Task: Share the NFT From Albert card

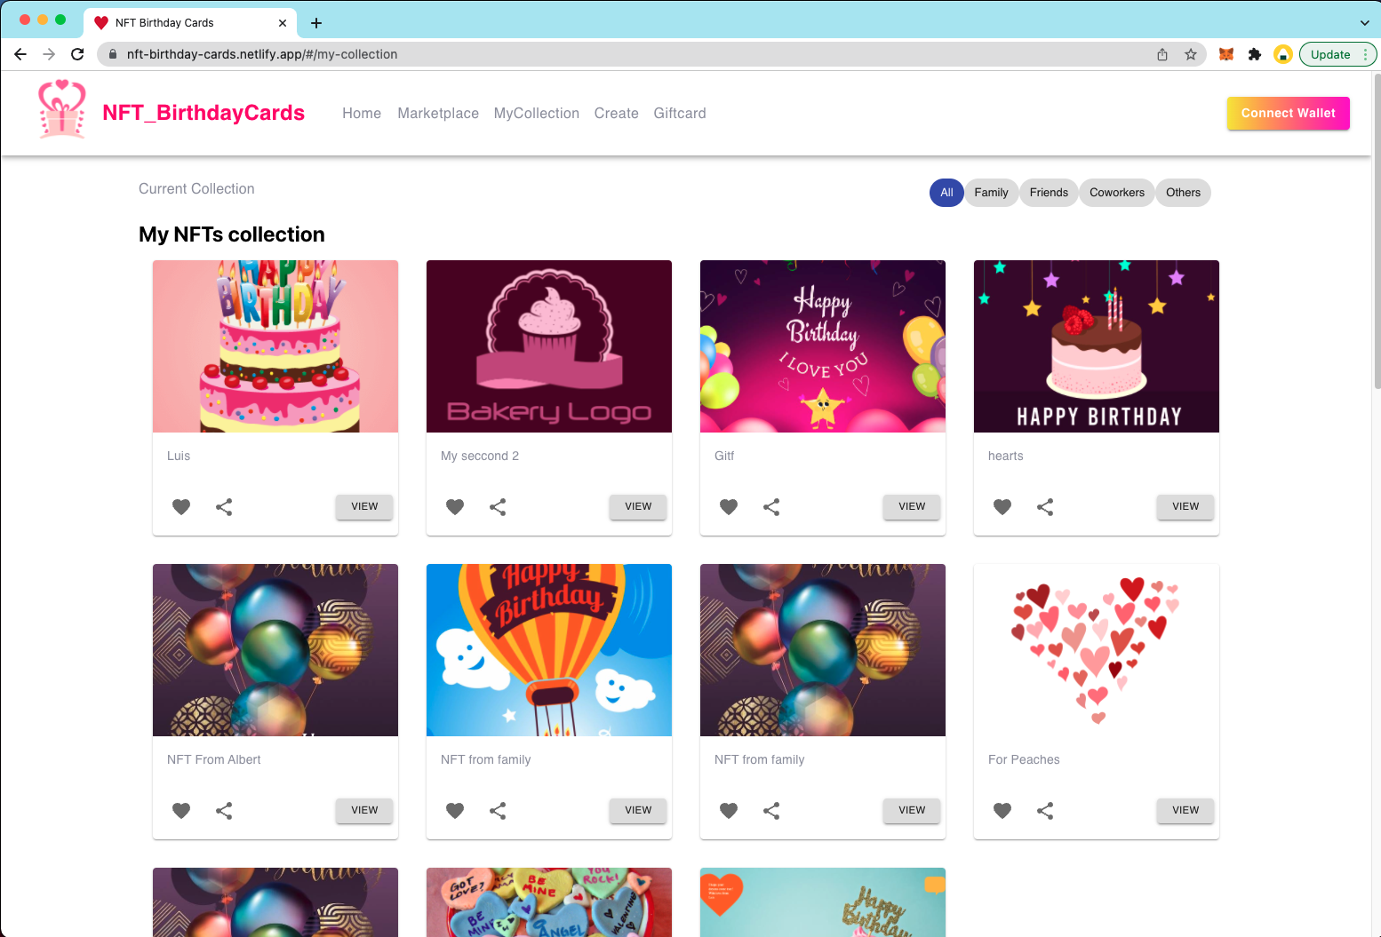Action: tap(224, 811)
